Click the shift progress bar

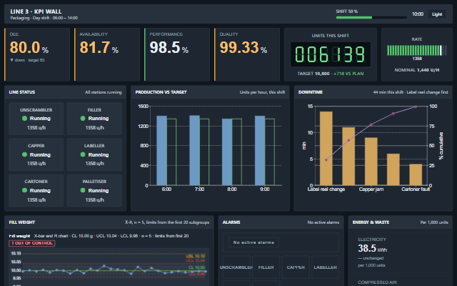pyautogui.click(x=371, y=17)
